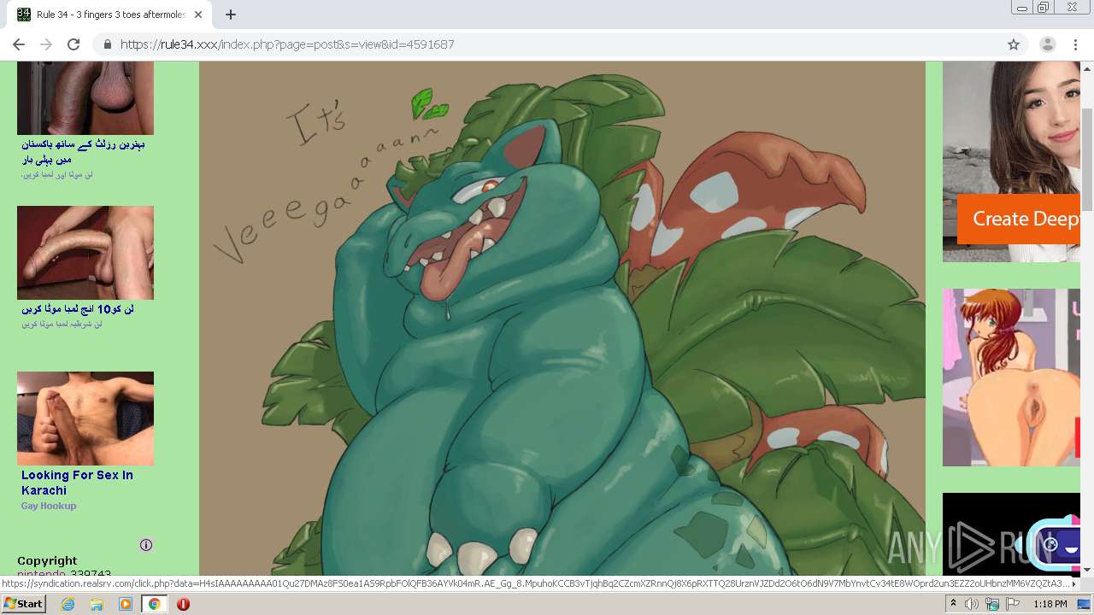Reload the current page
The image size is (1094, 615).
pos(74,44)
